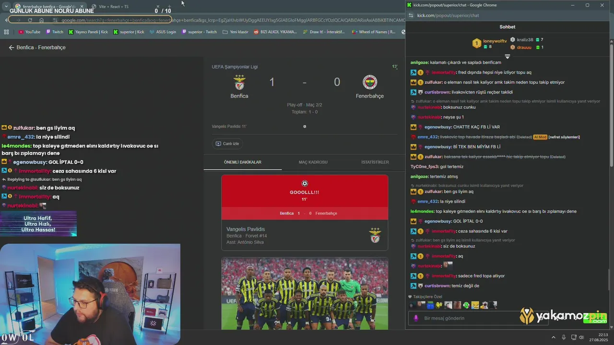Open the Yeni klasör bookmark folder
Image resolution: width=614 pixels, height=345 pixels.
click(236, 32)
